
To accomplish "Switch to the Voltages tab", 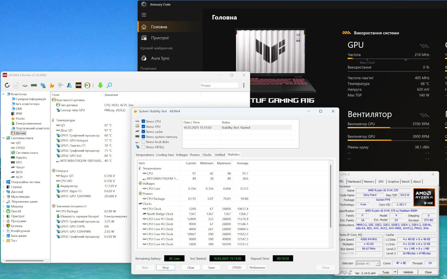I will pos(182,155).
